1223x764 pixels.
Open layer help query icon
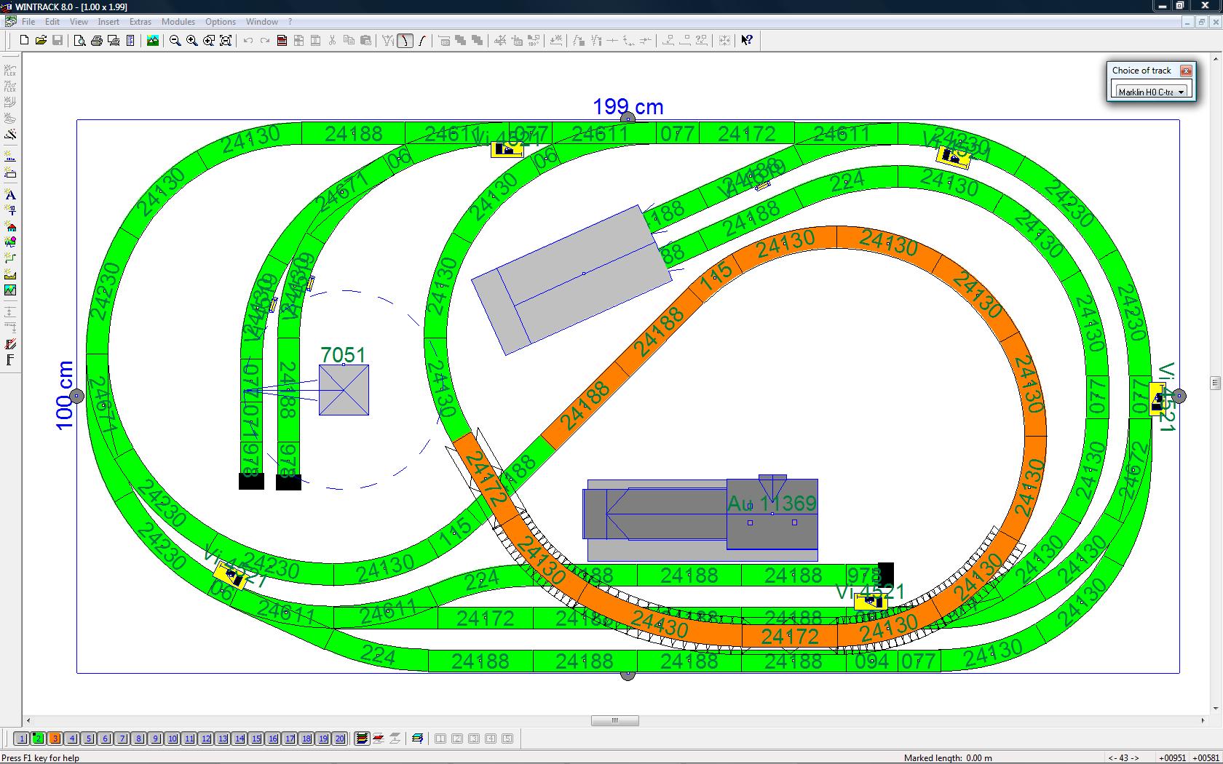(x=417, y=739)
